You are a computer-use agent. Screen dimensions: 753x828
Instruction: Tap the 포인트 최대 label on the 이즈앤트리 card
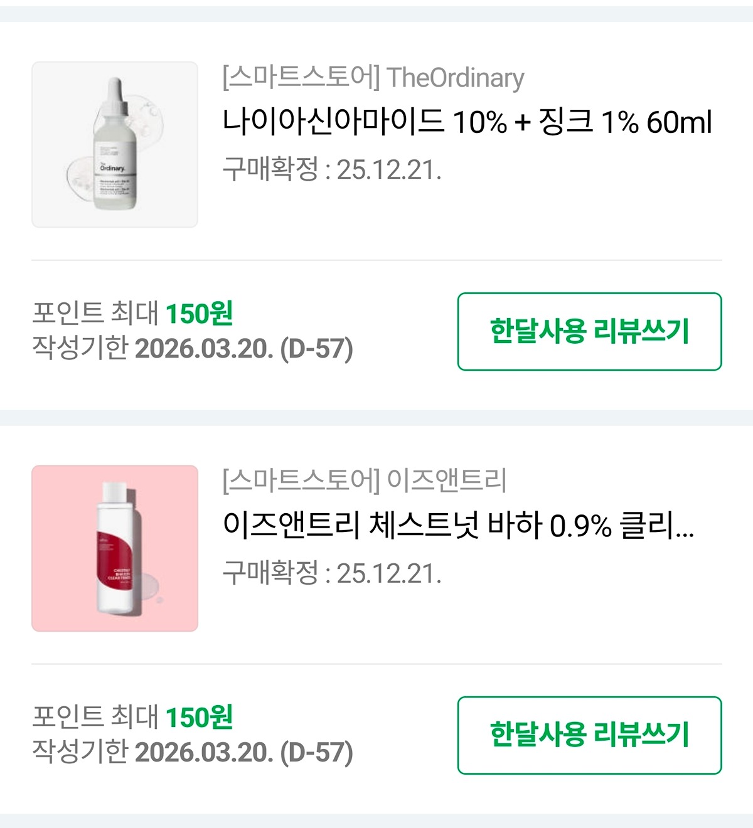click(95, 717)
